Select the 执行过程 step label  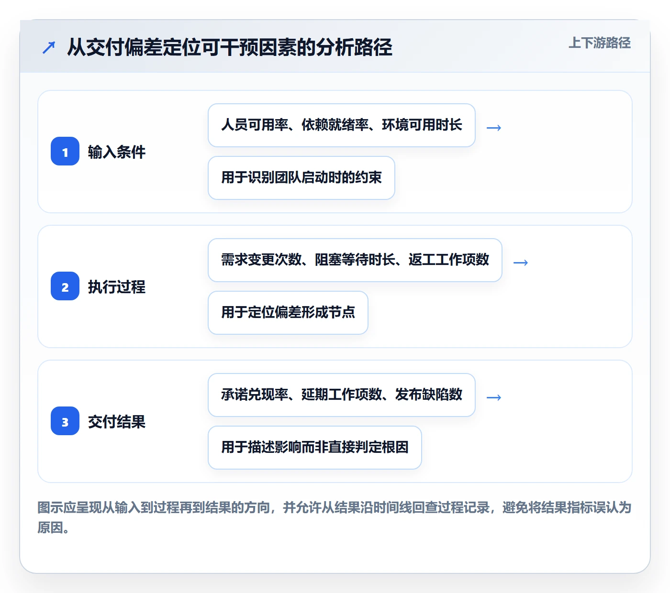pos(117,287)
